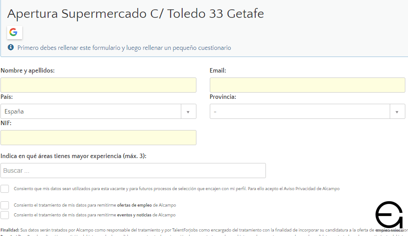The height and width of the screenshot is (236, 408).
Task: Enable consent for ofertas de empleo
Action: 5,205
